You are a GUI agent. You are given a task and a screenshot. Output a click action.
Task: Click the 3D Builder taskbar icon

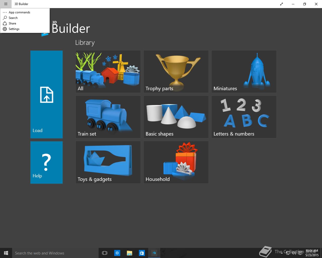(154, 253)
